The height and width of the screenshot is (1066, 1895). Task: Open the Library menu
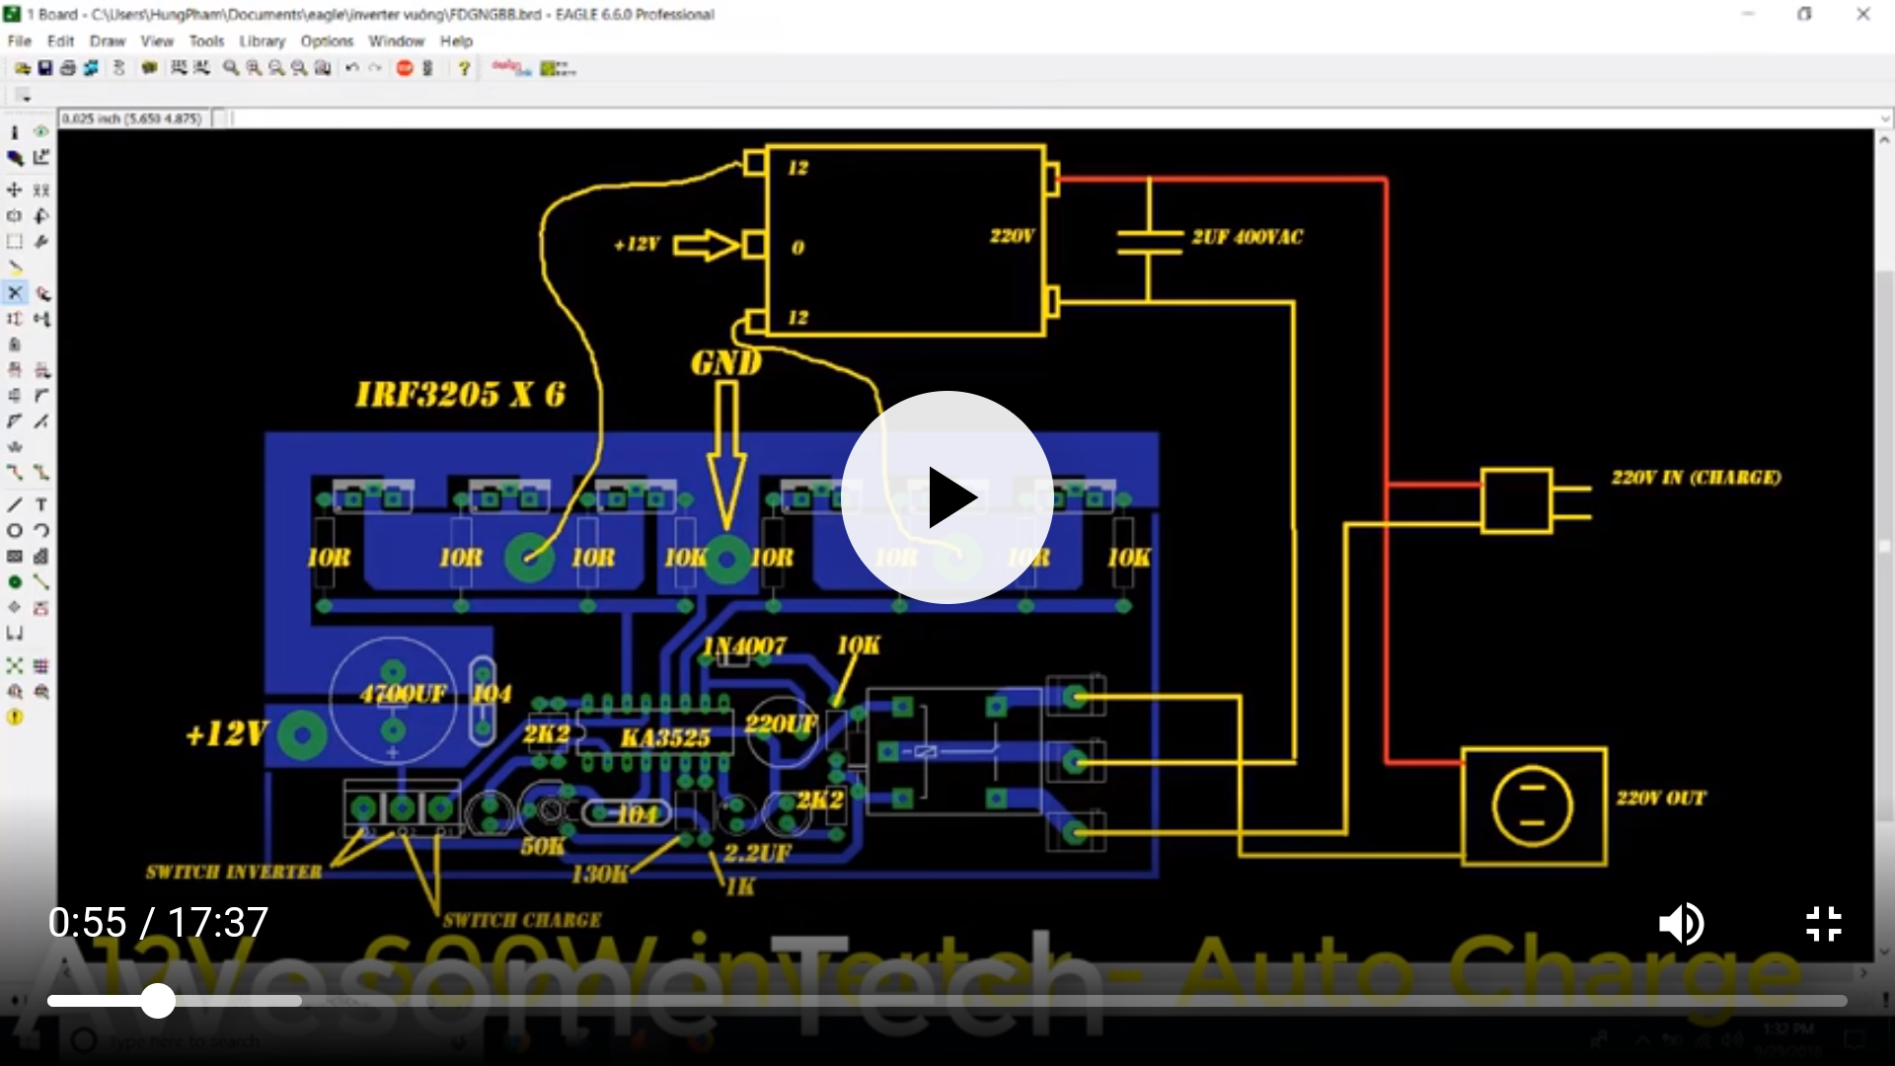pos(262,41)
